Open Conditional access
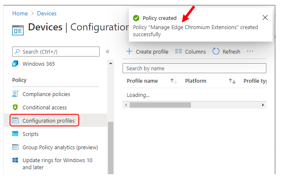The width and height of the screenshot is (281, 180). coord(45,107)
